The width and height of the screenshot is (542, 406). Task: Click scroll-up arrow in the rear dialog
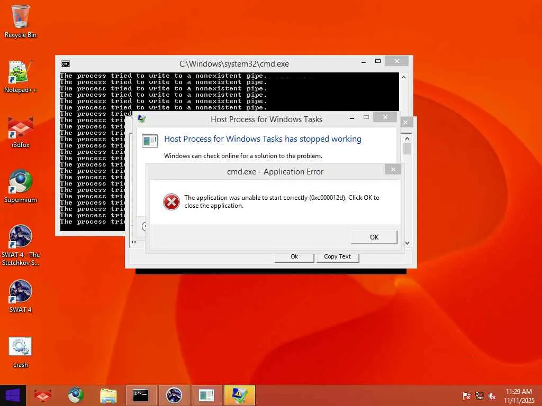pyautogui.click(x=407, y=139)
